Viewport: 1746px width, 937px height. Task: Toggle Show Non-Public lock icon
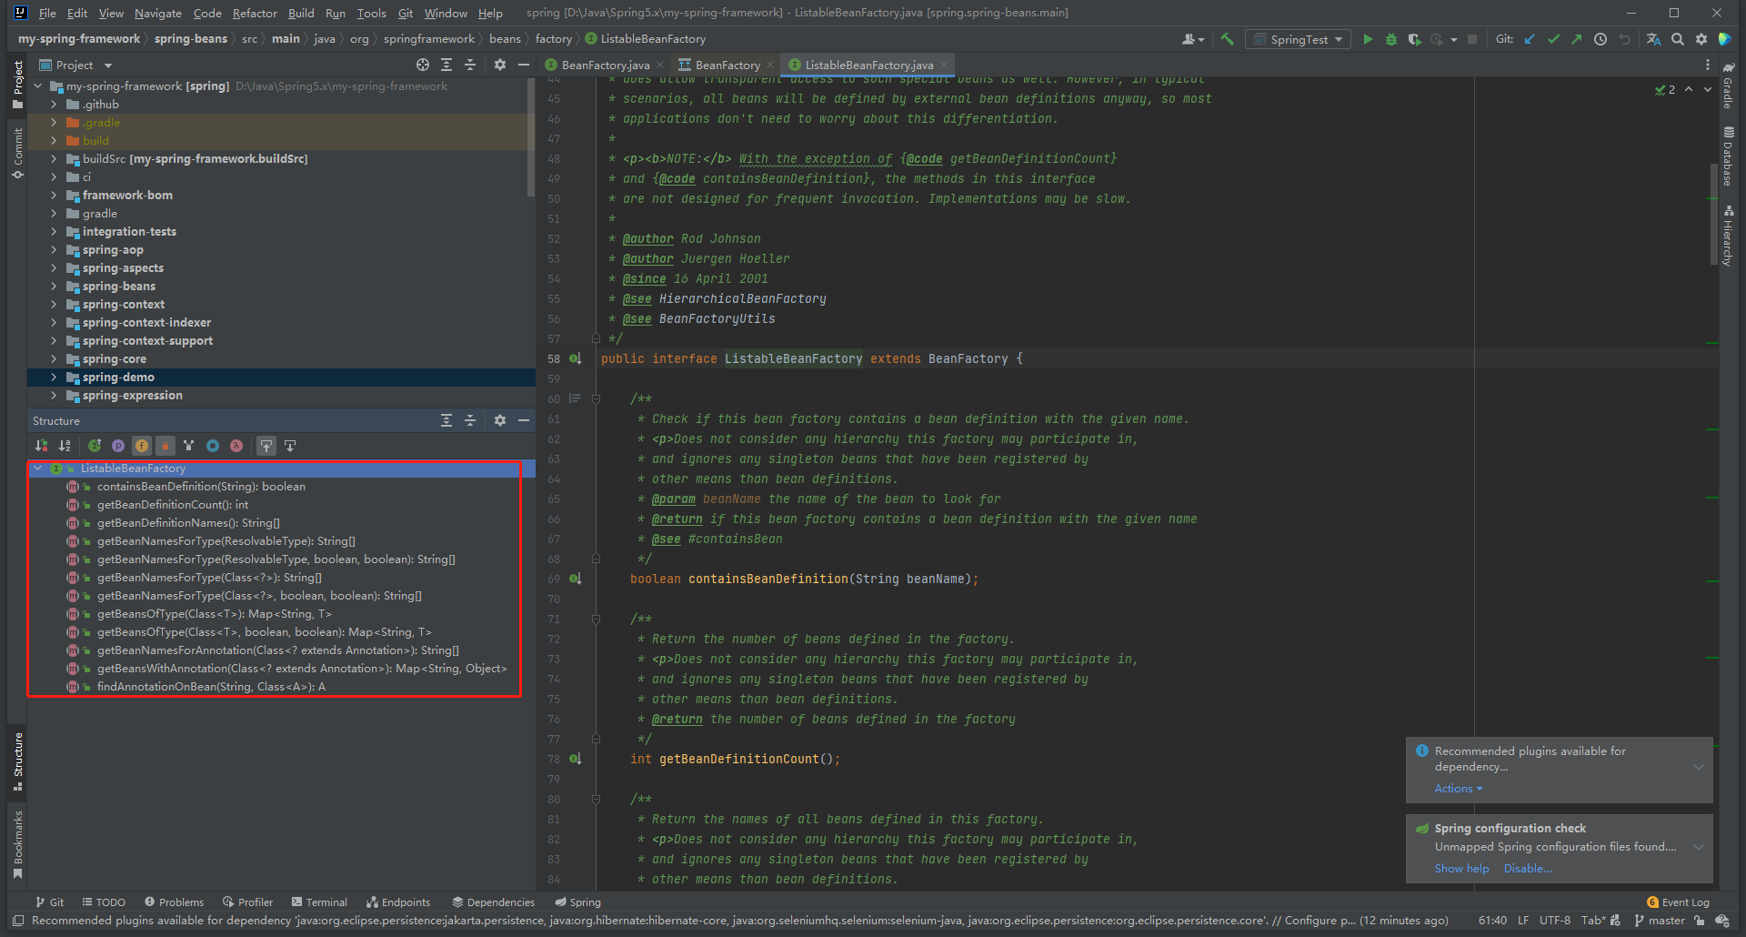166,446
